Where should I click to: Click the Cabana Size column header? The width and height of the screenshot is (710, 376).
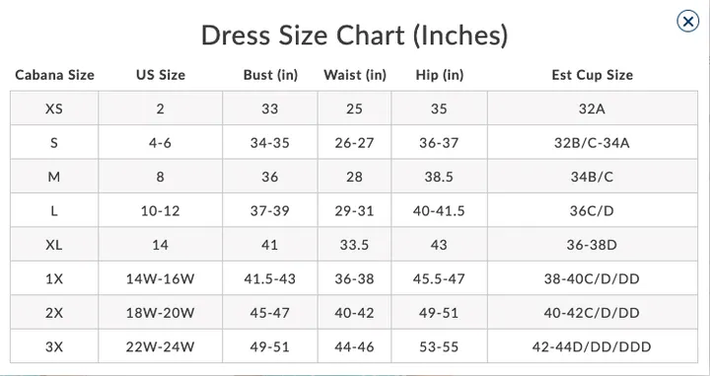pos(54,75)
